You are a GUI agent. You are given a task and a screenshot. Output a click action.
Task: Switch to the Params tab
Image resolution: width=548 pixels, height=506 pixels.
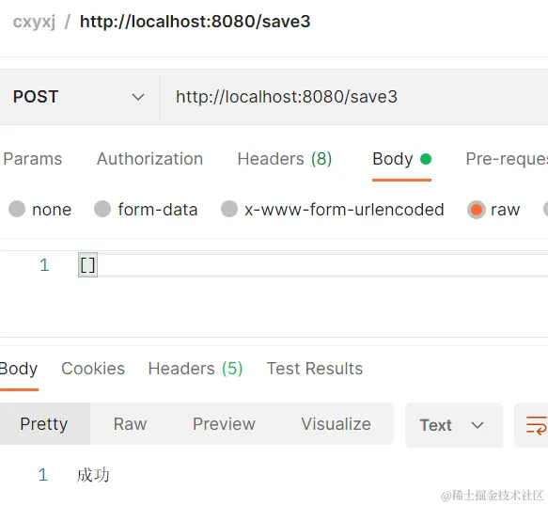point(32,159)
